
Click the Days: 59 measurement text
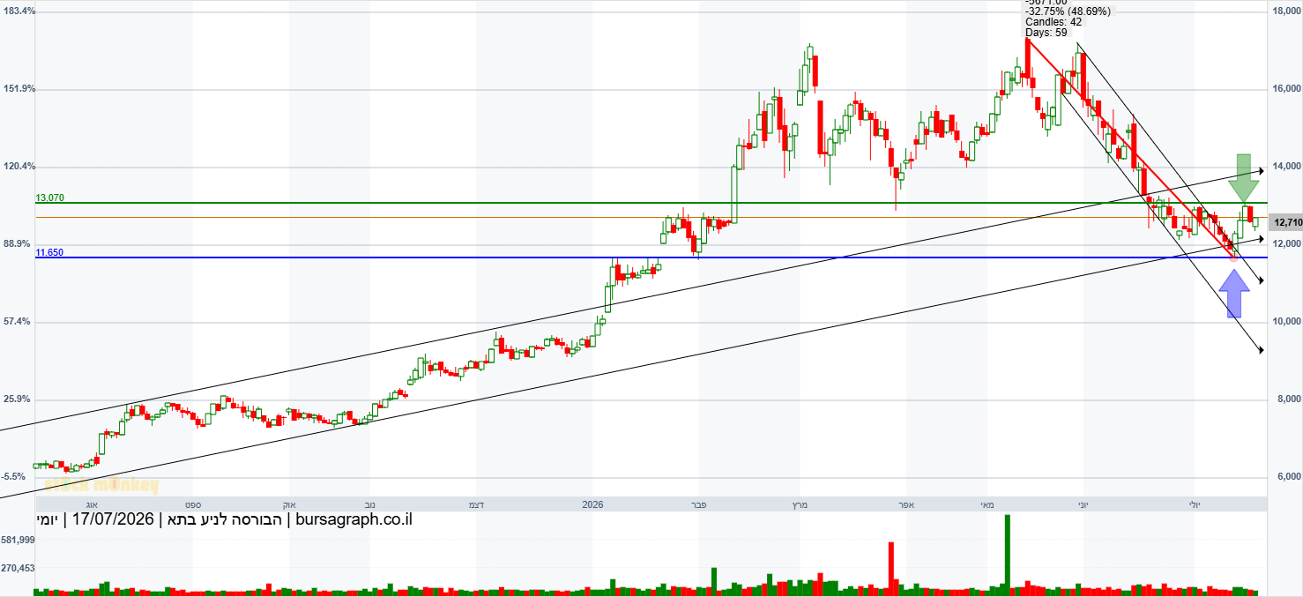click(1046, 33)
